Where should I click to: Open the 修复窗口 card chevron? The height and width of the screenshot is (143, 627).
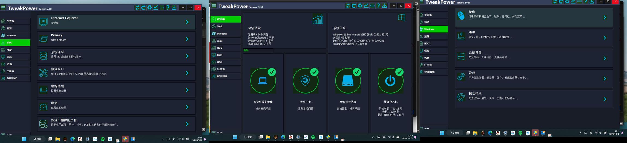tap(187, 73)
